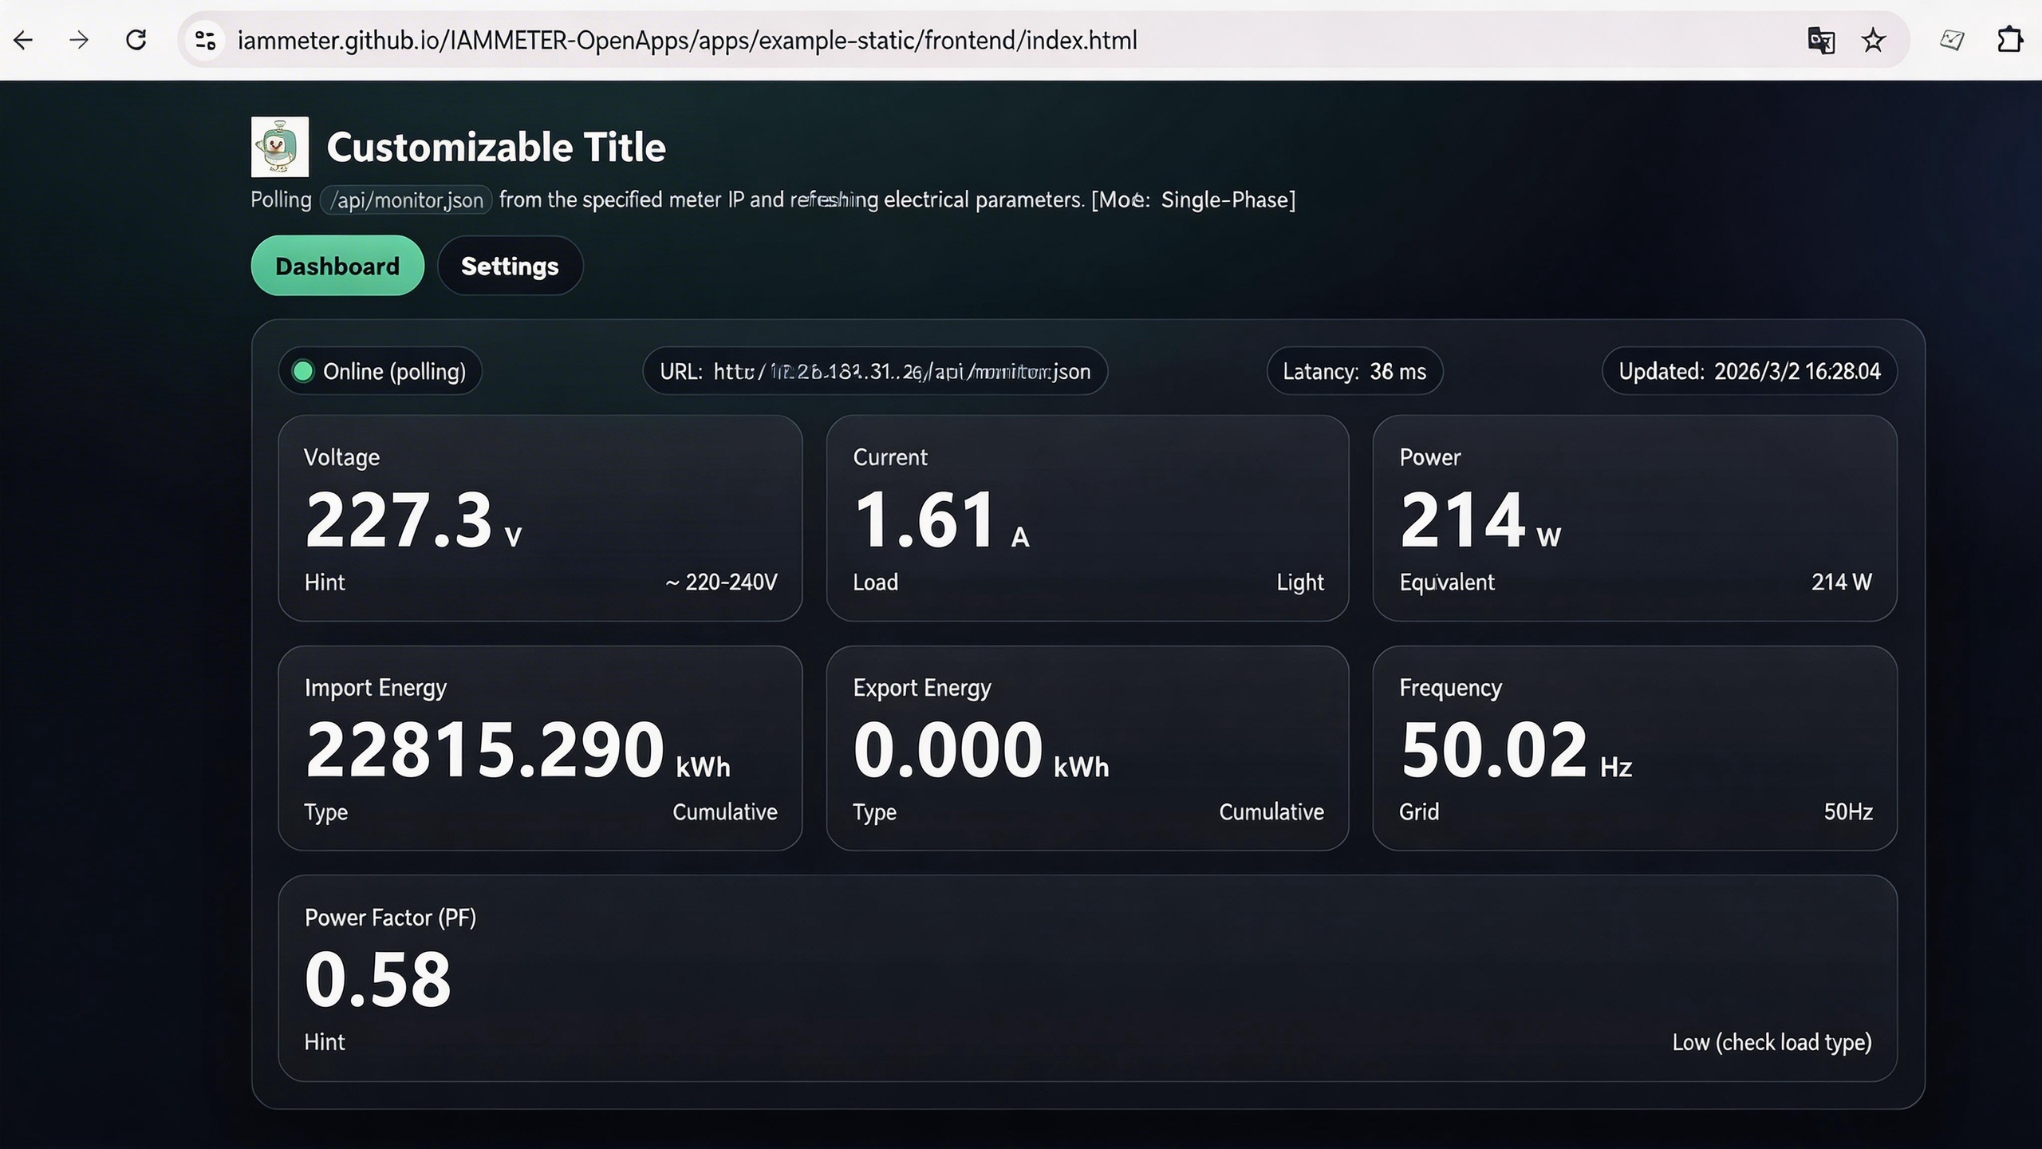
Task: Click the browser forward arrow
Action: click(79, 40)
